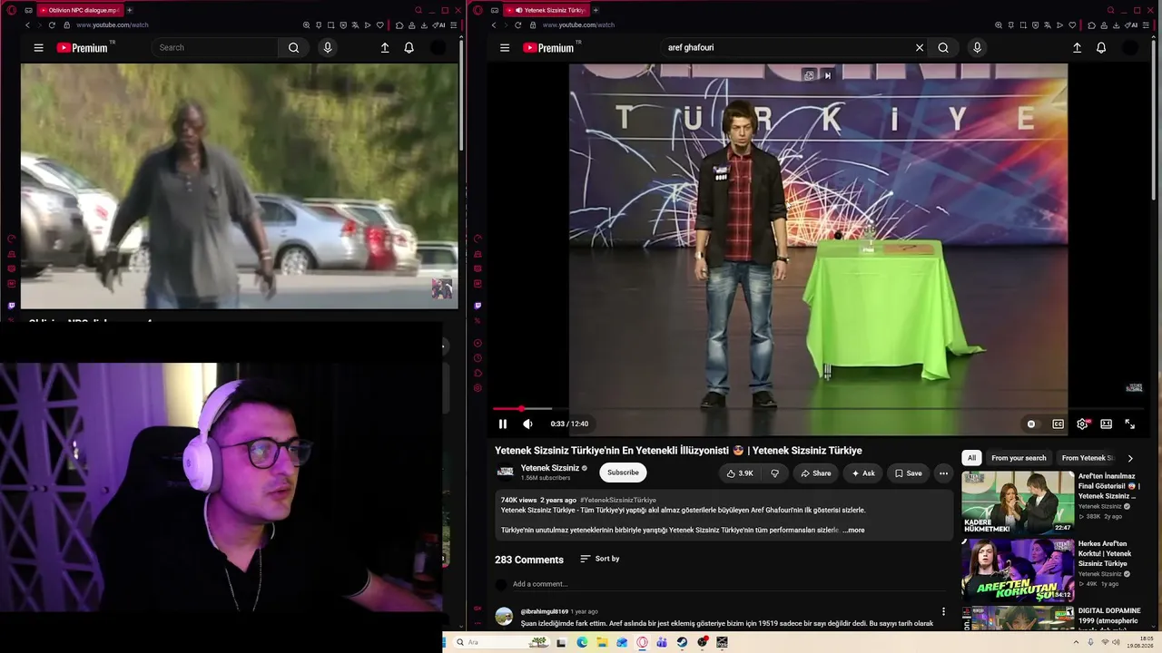Open the Yetenek Sizsiniz channel name link
The width and height of the screenshot is (1162, 653).
[549, 468]
